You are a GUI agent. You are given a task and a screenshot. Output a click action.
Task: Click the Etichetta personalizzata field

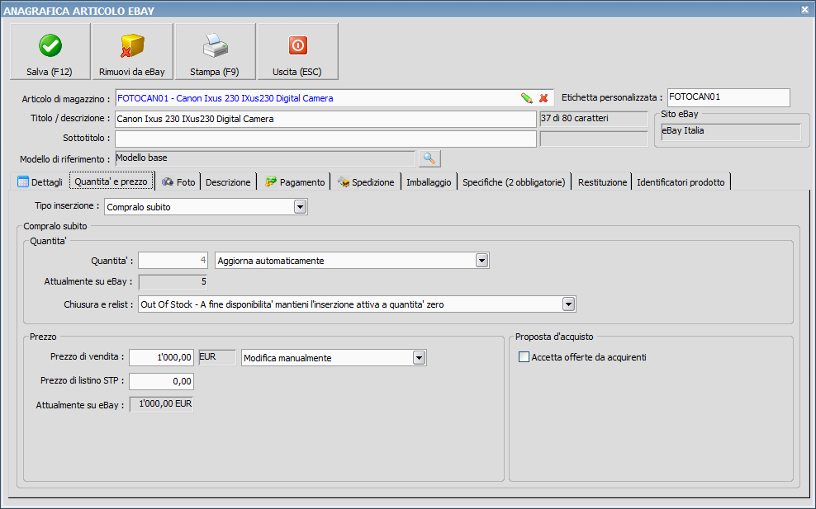(x=728, y=97)
